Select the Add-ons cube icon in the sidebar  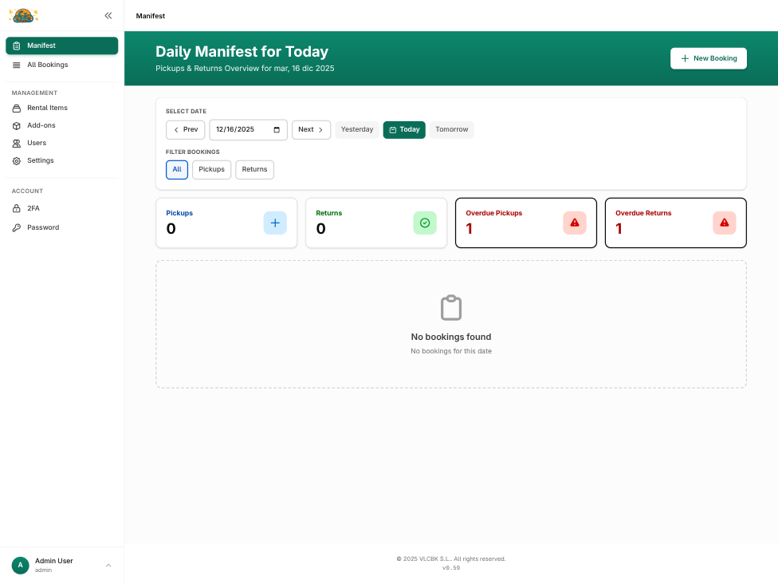click(x=16, y=125)
